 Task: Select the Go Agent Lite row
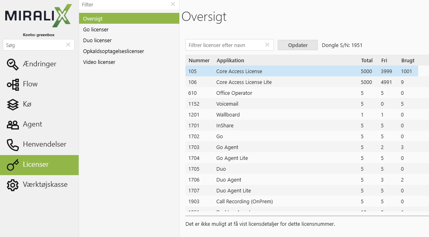[301, 158]
